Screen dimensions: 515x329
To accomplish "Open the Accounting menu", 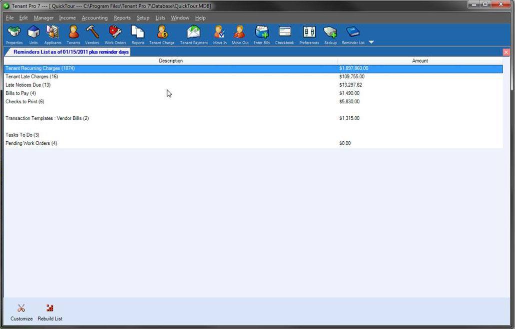I will coord(95,18).
